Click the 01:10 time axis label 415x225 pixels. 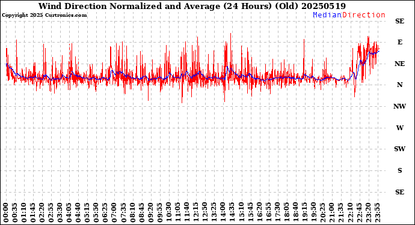24,213
